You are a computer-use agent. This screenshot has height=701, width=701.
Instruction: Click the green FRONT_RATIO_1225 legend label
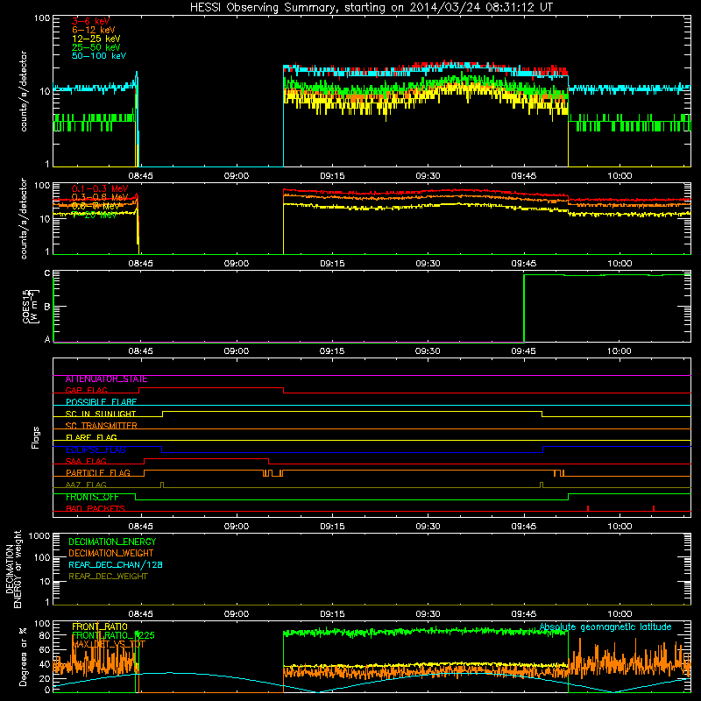click(113, 635)
